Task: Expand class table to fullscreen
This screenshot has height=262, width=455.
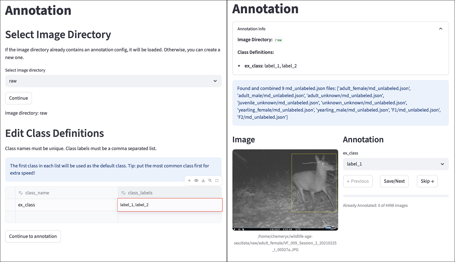Action: click(x=217, y=180)
